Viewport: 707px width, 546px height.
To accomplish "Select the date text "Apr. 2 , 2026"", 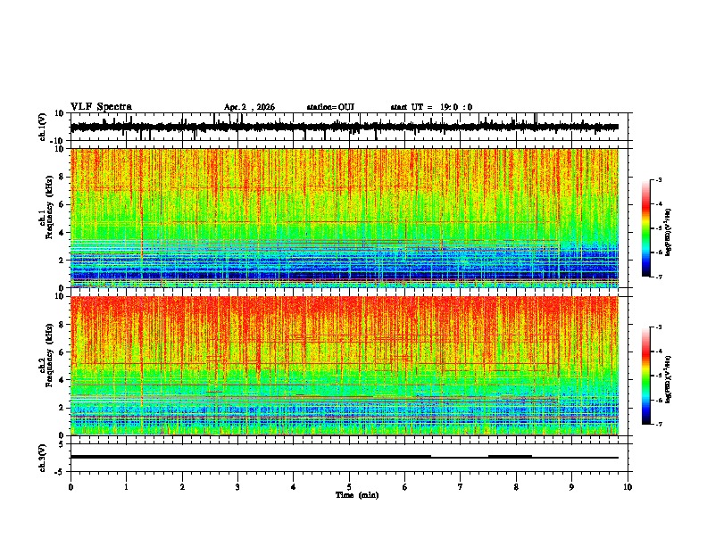I will click(x=249, y=107).
